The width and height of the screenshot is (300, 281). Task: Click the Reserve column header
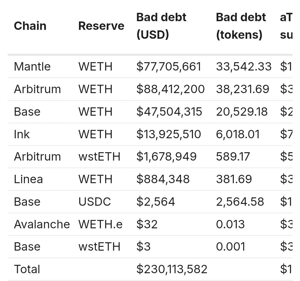coord(101,26)
